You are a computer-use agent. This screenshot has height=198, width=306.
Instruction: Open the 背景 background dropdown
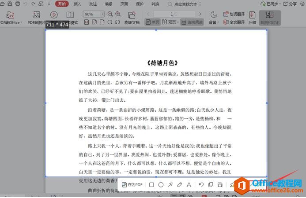click(x=214, y=18)
